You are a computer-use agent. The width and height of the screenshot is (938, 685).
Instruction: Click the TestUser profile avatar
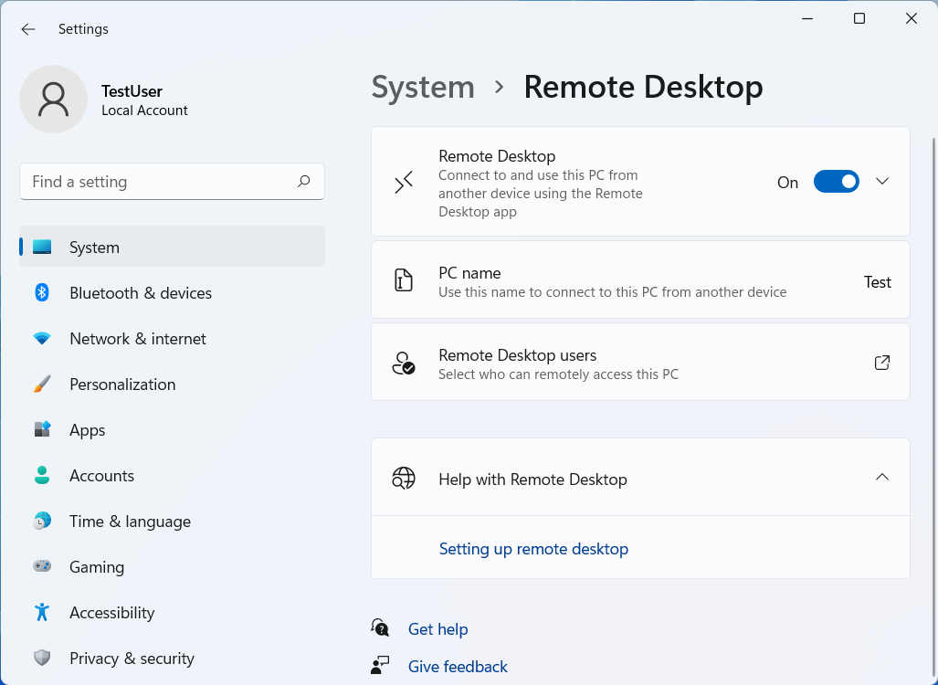(x=54, y=100)
